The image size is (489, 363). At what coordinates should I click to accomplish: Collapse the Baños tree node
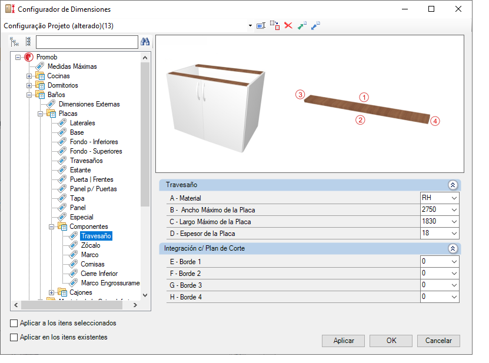29,95
